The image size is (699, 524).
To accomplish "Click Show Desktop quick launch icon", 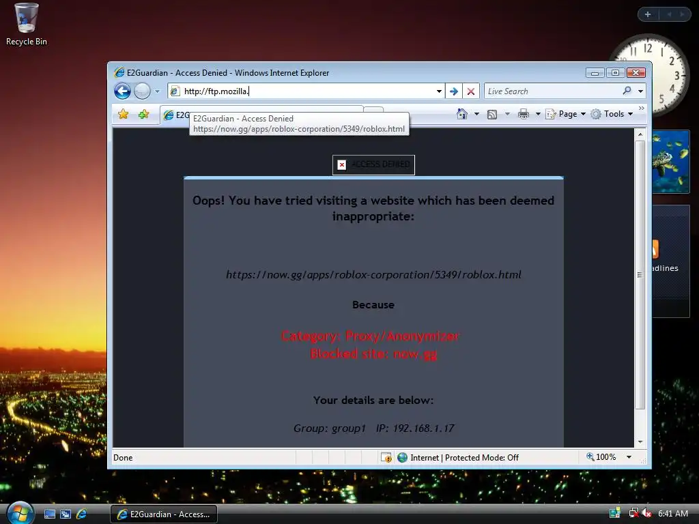I will point(49,514).
